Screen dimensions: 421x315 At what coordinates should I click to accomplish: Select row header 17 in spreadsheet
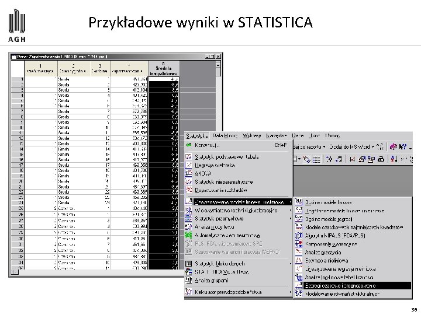coord(18,165)
